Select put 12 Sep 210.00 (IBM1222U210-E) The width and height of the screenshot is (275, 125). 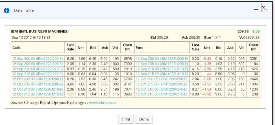162,69
